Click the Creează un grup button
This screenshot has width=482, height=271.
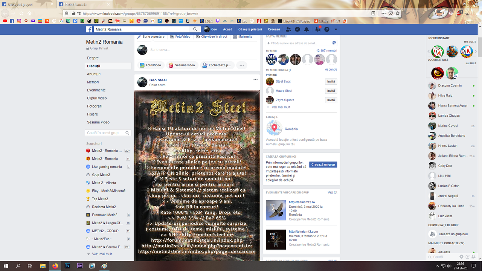point(323,164)
